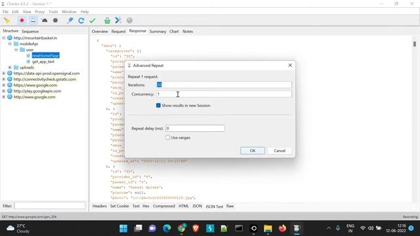Click globe icon beside mountainbasket.in host
Image resolution: width=420 pixels, height=236 pixels.
pos(10,38)
